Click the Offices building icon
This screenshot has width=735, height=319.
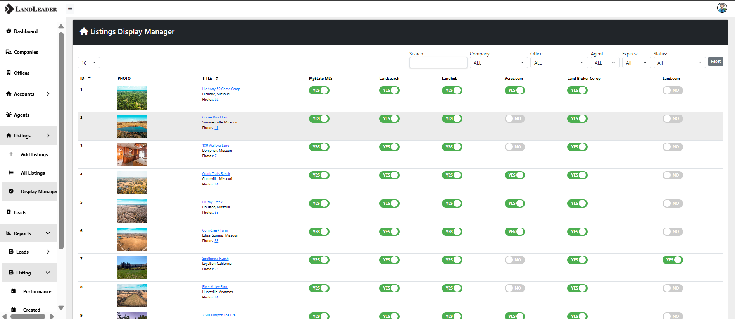9,73
